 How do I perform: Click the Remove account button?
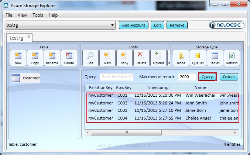(177, 25)
